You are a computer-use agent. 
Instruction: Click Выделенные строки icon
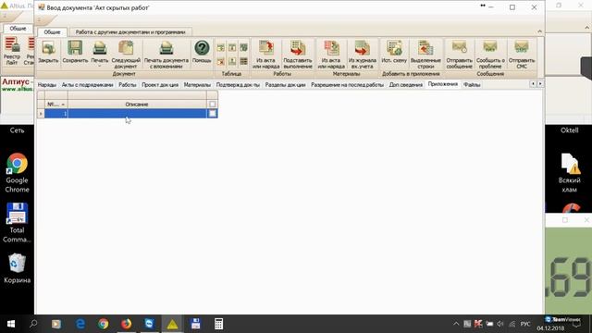click(x=425, y=55)
